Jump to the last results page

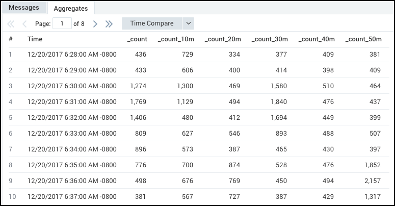[109, 23]
